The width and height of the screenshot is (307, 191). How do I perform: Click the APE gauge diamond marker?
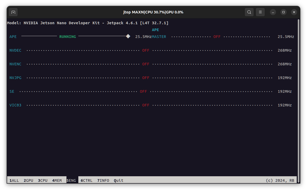click(128, 36)
